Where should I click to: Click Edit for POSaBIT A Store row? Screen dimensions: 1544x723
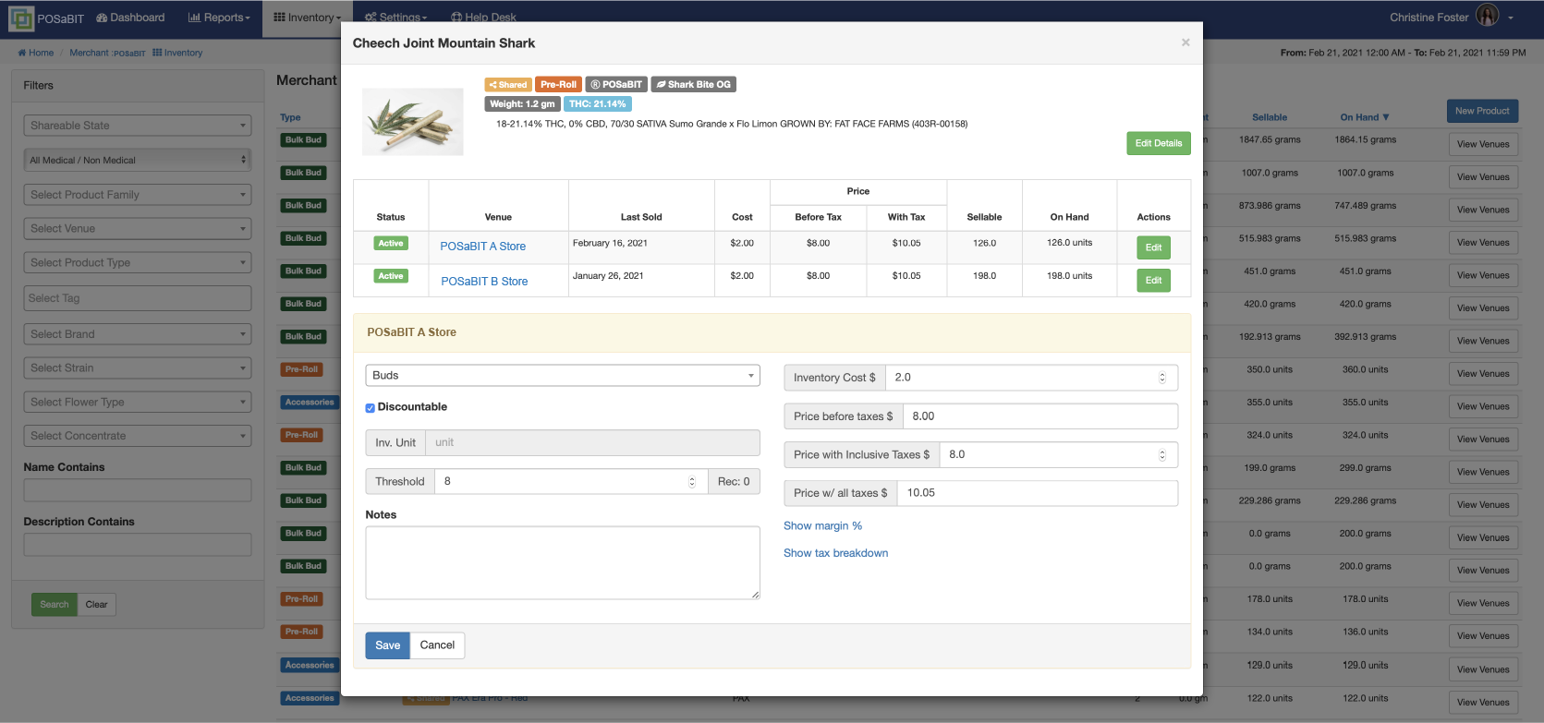[x=1153, y=247]
